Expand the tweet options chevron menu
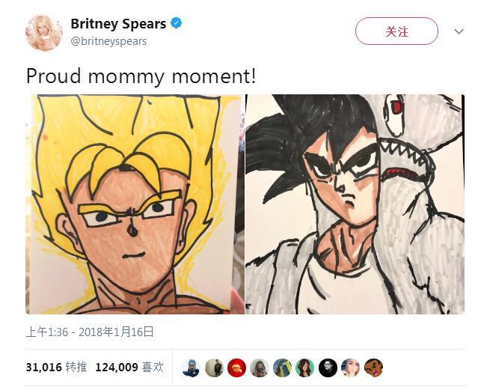 pos(459,31)
